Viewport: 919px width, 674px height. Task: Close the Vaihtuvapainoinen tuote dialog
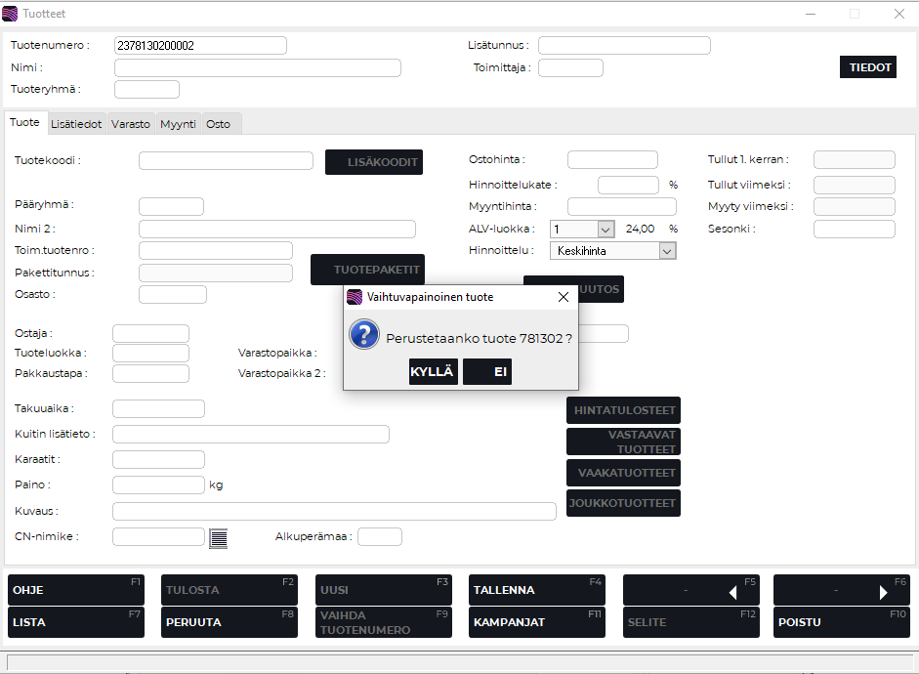[563, 297]
